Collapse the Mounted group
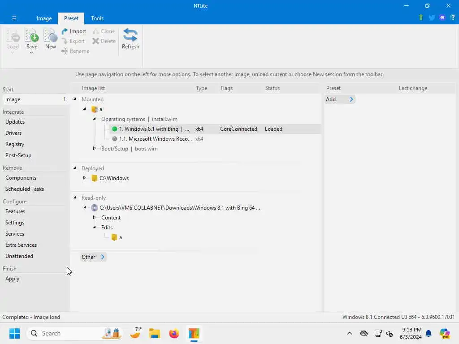 click(x=75, y=99)
